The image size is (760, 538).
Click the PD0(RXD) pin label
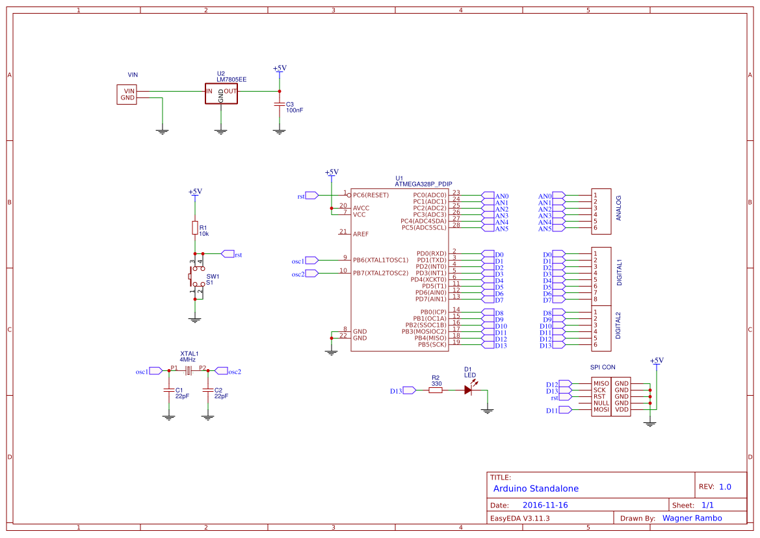click(432, 254)
